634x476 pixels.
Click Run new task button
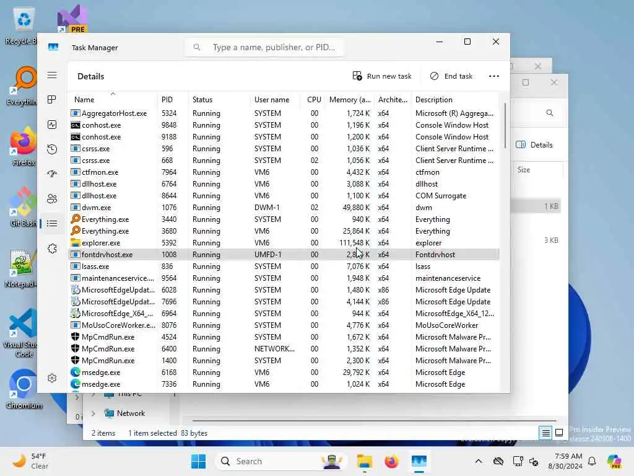[381, 76]
